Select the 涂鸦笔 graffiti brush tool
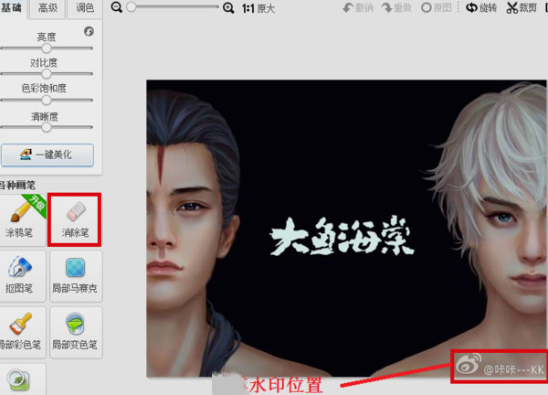The height and width of the screenshot is (395, 548). [x=22, y=219]
